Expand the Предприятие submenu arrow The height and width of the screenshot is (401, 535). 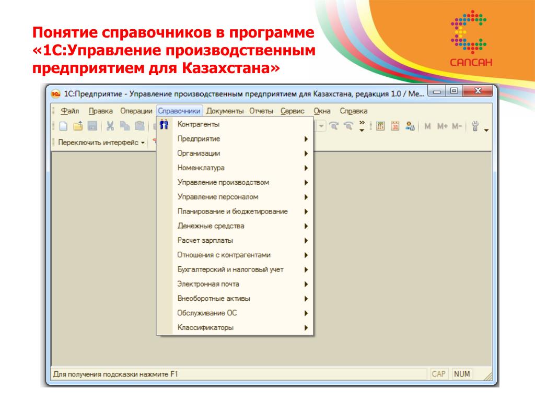[x=306, y=139]
